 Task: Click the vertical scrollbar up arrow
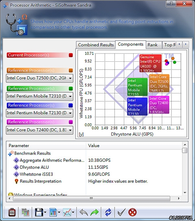coord(185,145)
